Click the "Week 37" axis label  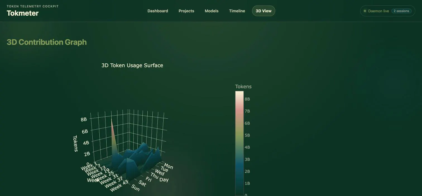[114, 182]
